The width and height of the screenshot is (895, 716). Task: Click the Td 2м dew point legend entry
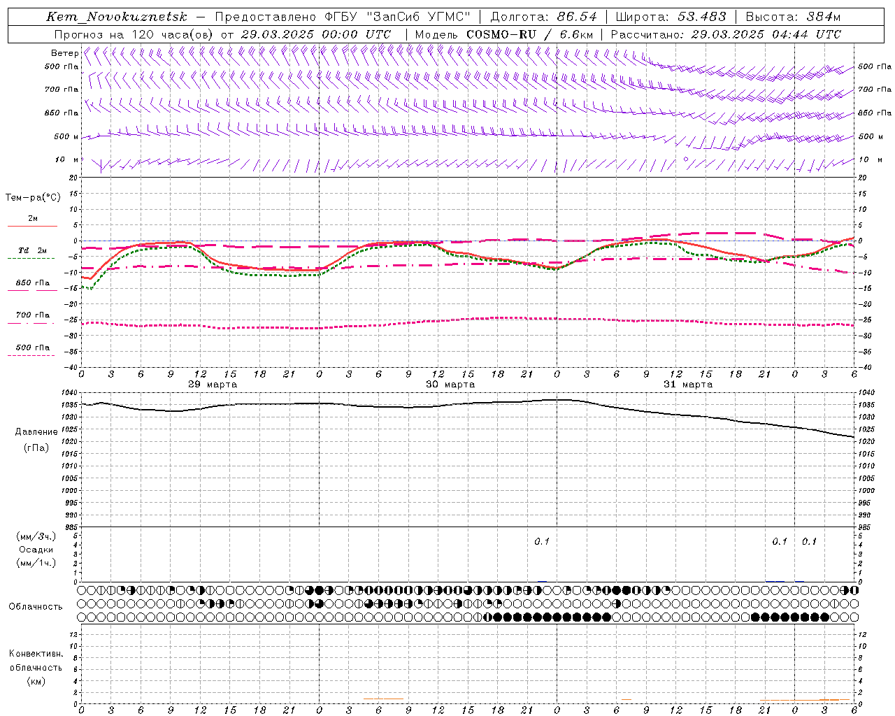pyautogui.click(x=33, y=250)
